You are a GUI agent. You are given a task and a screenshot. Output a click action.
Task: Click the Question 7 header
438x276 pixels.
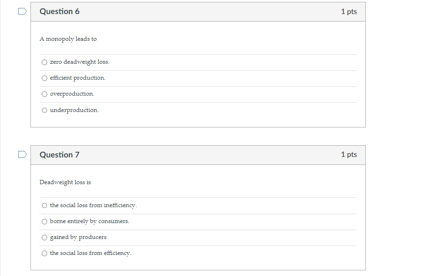[x=59, y=154]
